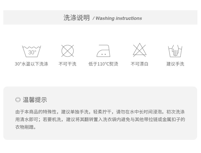Screen dimensions: 201x153
Task: Click the first line of tips text
Action: (100, 112)
